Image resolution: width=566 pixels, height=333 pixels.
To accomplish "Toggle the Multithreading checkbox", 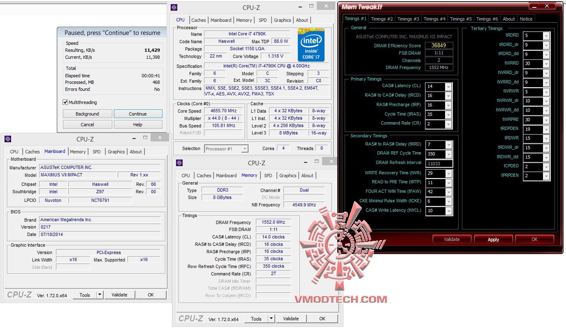I will point(65,102).
